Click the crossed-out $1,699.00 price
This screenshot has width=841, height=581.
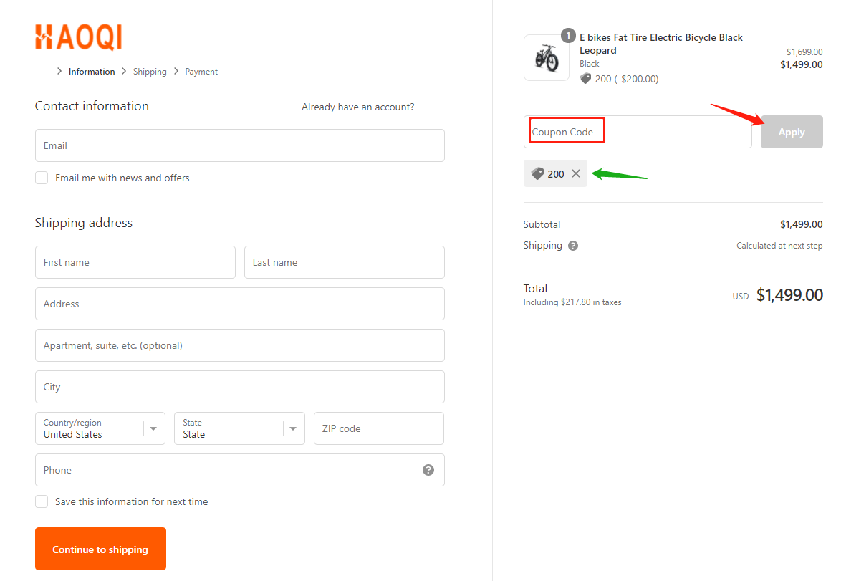click(x=804, y=52)
